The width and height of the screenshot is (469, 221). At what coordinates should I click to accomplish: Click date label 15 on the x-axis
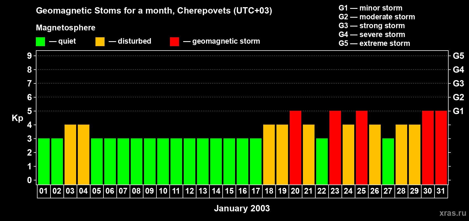[229, 191]
